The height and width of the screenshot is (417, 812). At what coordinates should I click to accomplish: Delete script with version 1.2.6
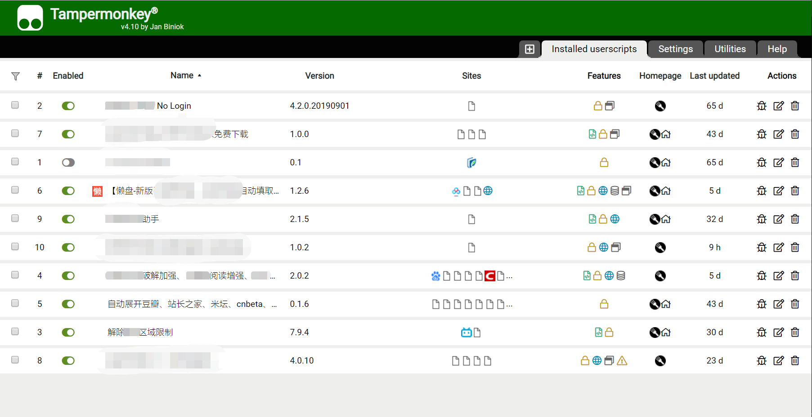tap(795, 191)
